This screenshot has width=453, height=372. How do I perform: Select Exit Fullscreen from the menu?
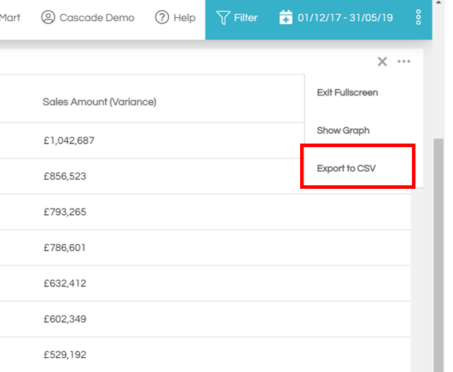click(x=347, y=93)
